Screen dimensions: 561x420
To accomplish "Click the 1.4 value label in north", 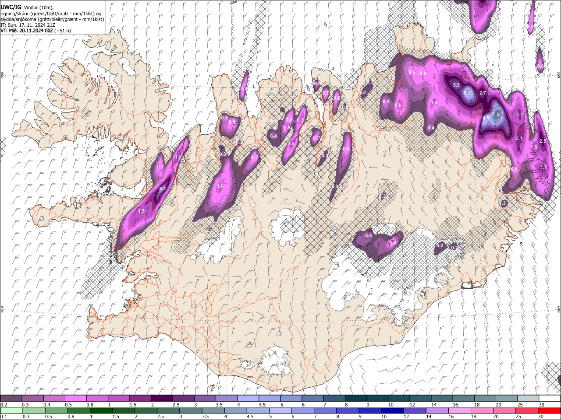I will pyautogui.click(x=291, y=143).
